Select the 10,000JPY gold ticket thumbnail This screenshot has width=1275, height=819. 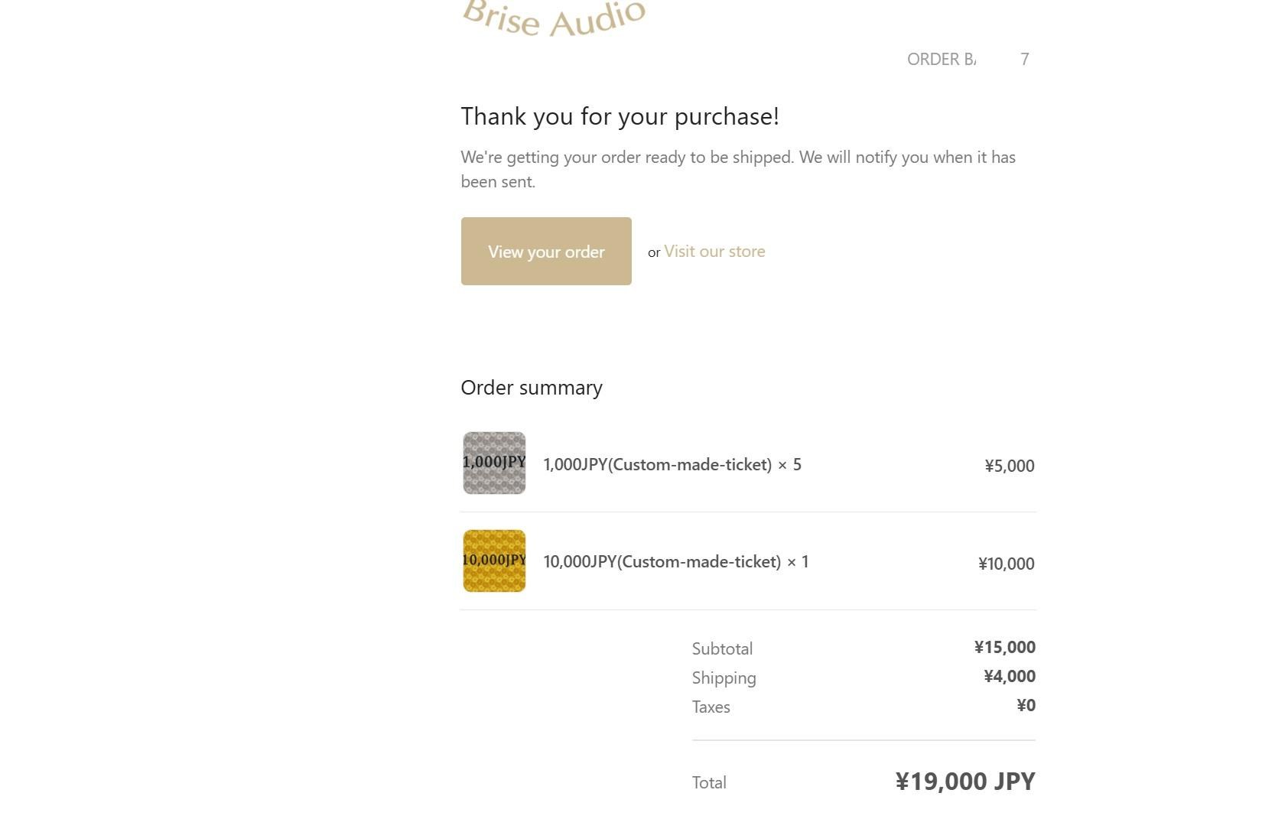(494, 561)
